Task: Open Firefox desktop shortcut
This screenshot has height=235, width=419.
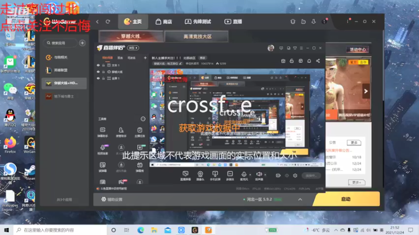Action: (x=10, y=145)
